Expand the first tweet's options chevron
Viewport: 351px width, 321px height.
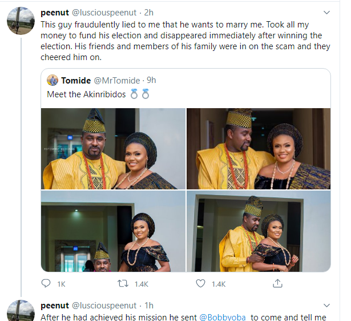tap(326, 12)
